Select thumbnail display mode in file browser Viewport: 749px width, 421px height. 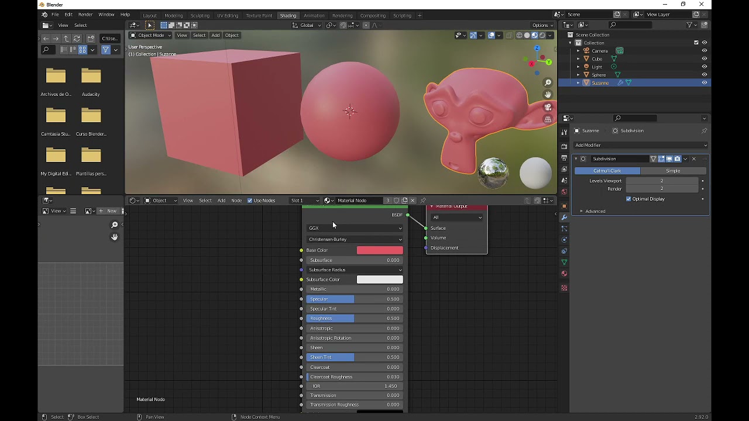[x=83, y=50]
